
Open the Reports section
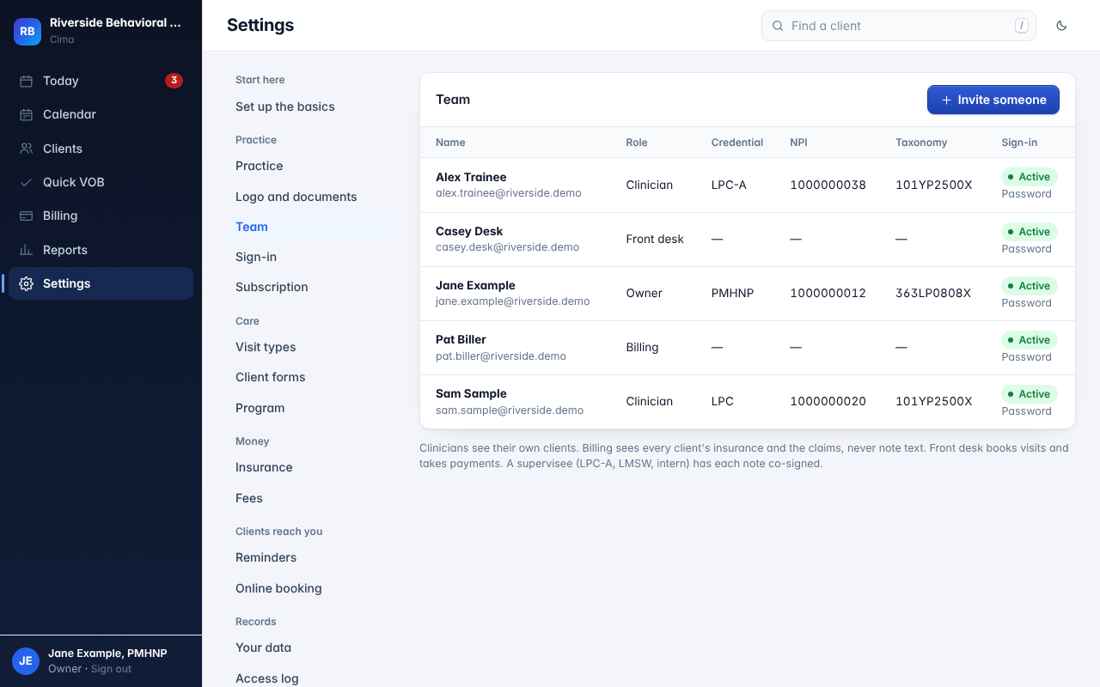[101, 250]
